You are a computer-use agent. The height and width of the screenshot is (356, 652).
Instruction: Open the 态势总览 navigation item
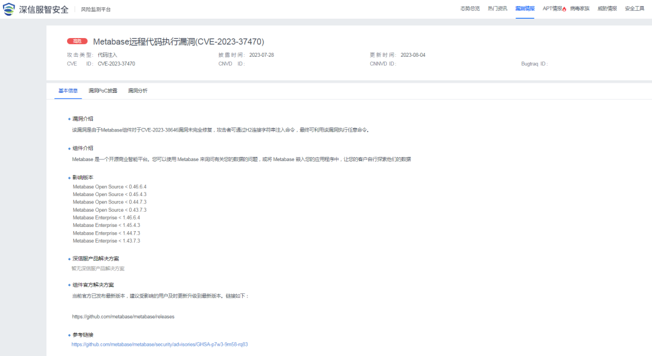coord(470,8)
